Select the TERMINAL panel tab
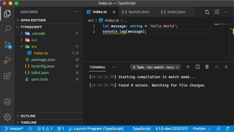 [x=97, y=67]
